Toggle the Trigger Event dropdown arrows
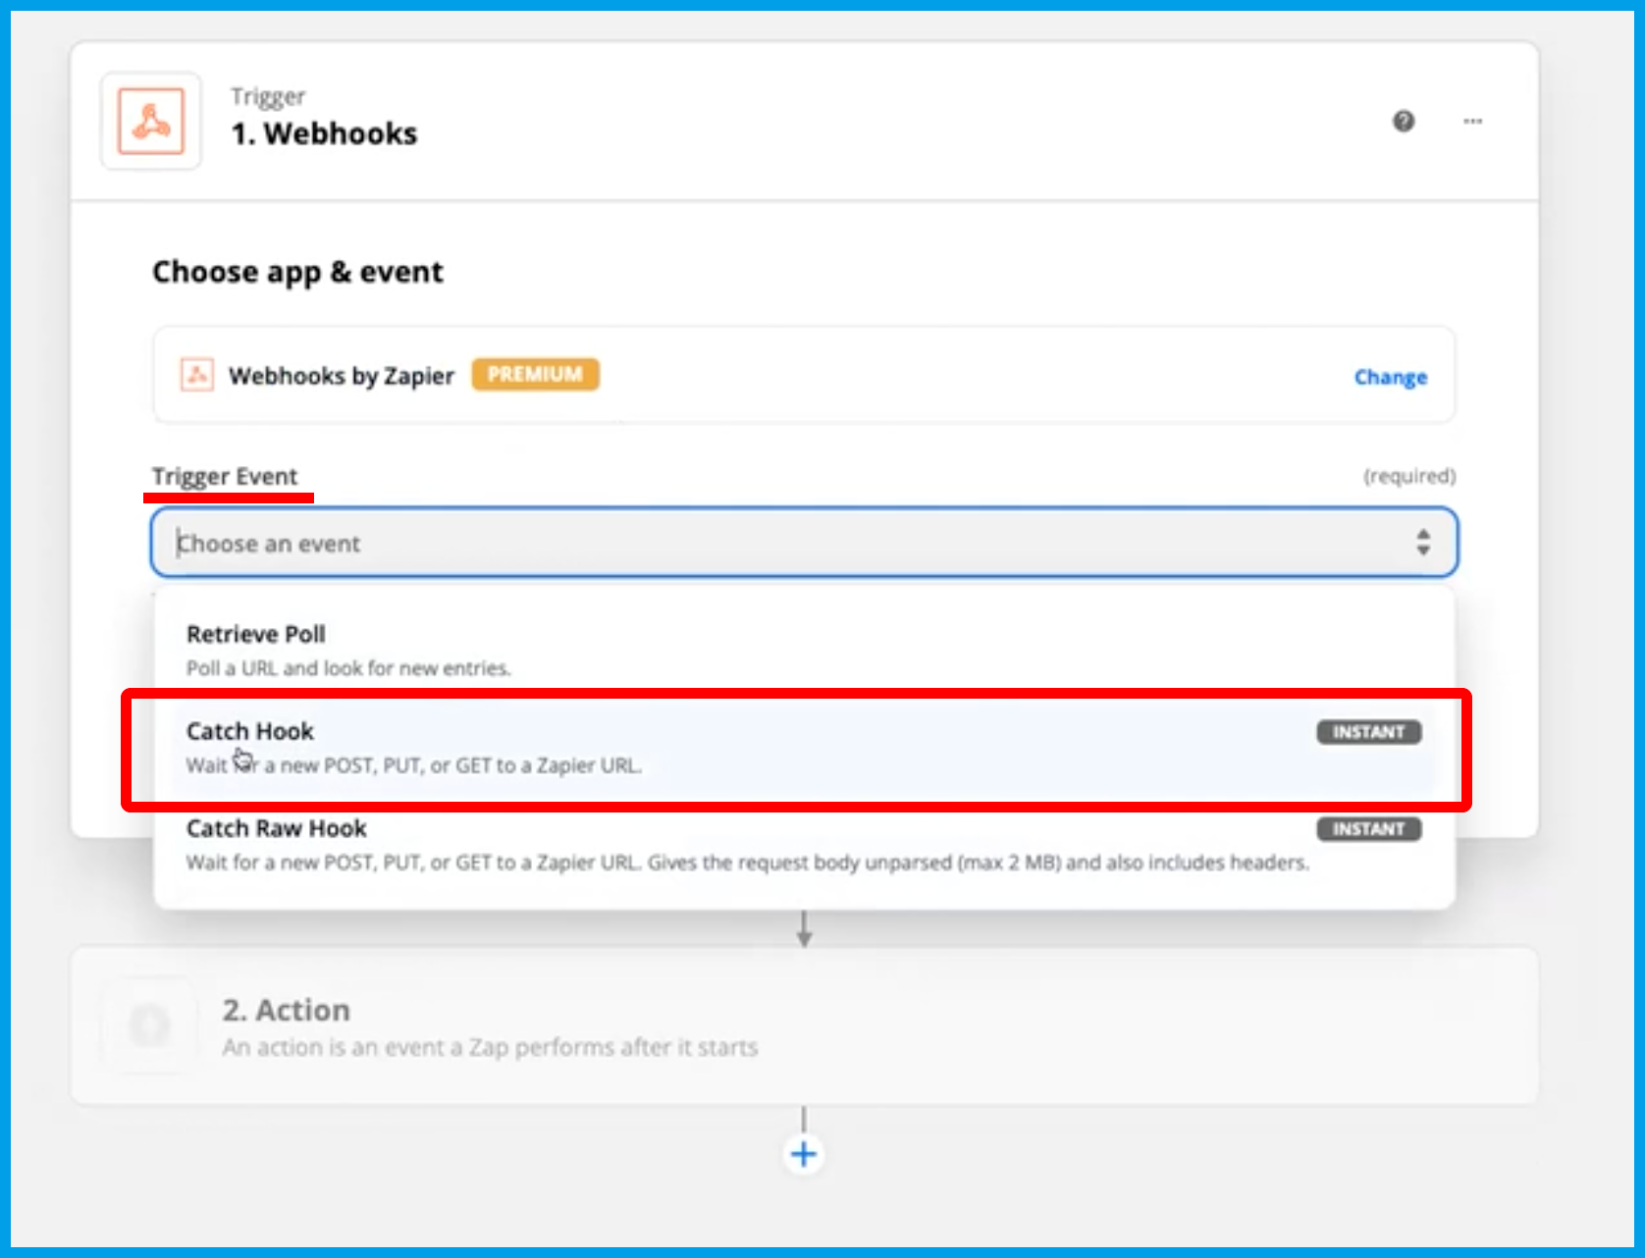 1422,542
